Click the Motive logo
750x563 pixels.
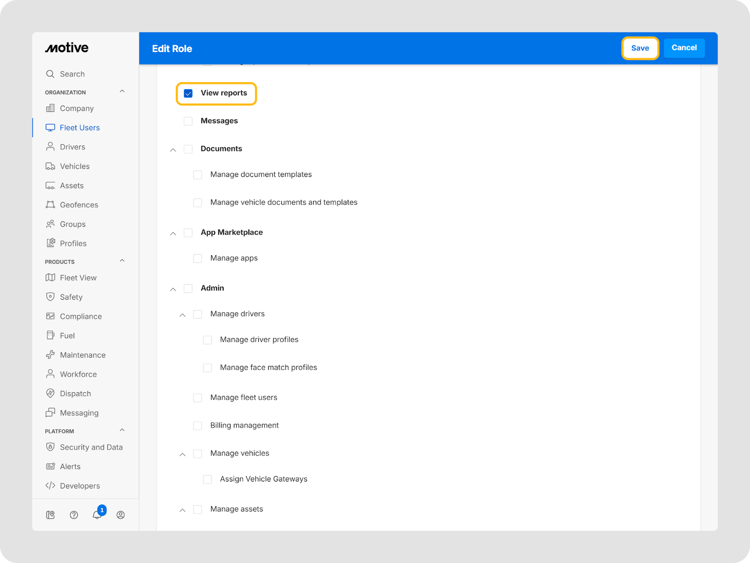click(67, 48)
